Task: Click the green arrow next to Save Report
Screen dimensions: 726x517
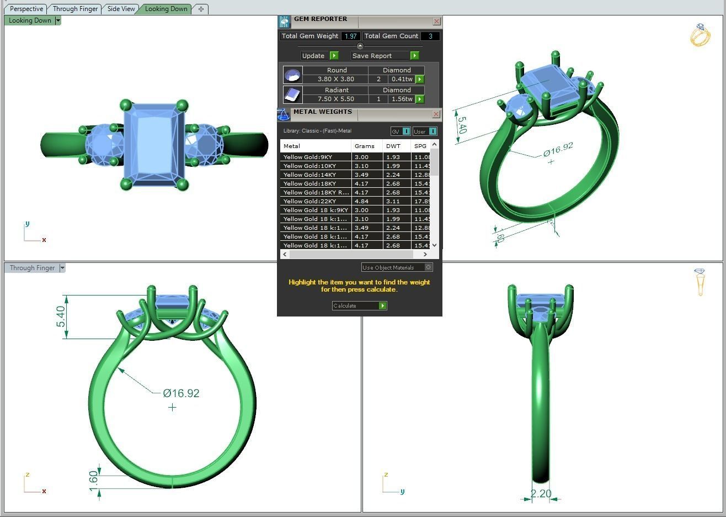Action: pos(414,56)
